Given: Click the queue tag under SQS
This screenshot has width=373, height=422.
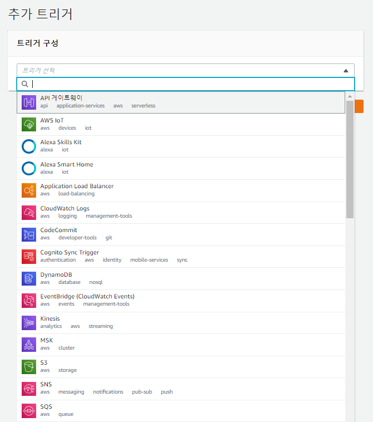Looking at the screenshot, I should tap(66, 414).
